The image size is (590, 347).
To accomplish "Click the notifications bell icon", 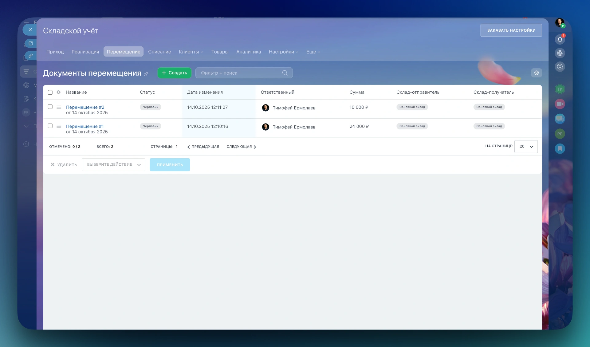I will click(x=560, y=39).
